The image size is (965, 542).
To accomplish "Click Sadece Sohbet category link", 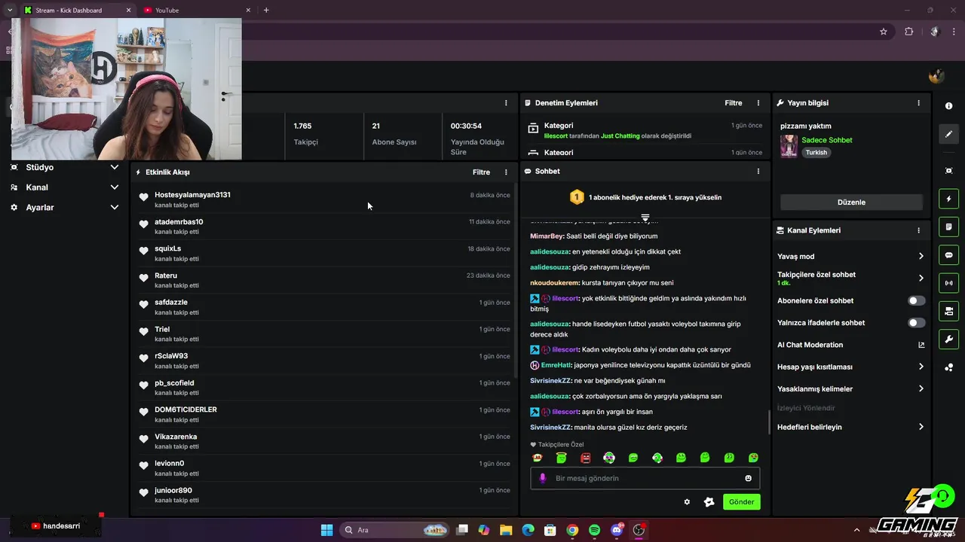I will pos(827,140).
